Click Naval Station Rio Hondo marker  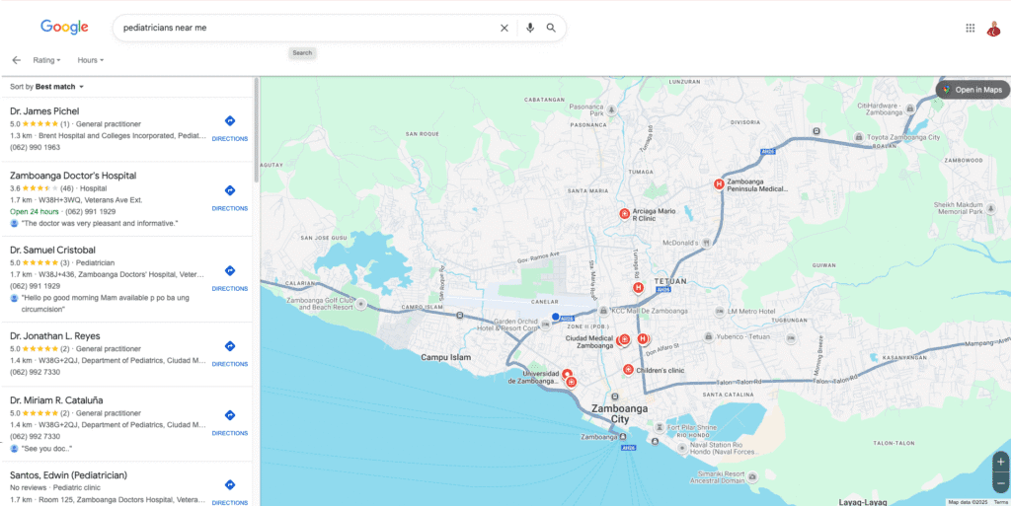682,448
